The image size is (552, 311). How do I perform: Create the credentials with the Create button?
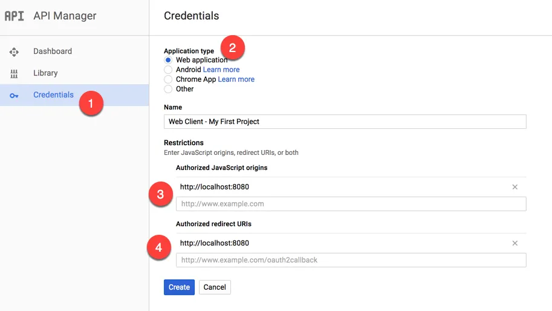pyautogui.click(x=179, y=287)
